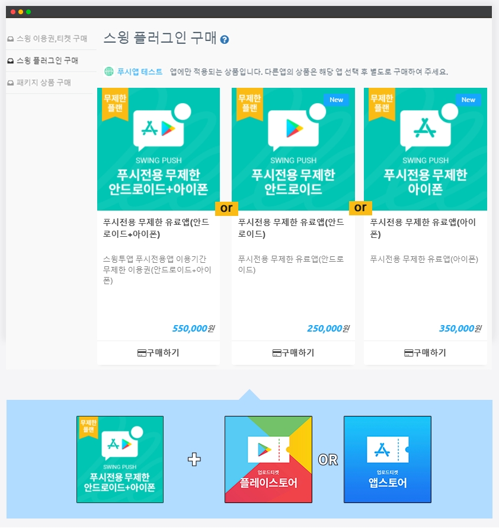Click the 아이폰 only product banner image
Screen dimensions: 499x528
pyautogui.click(x=426, y=149)
